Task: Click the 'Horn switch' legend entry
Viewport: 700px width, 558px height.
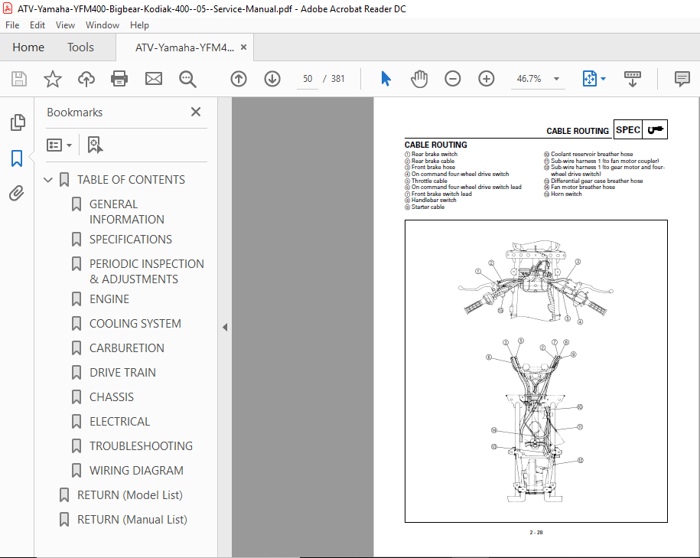Action: pos(566,194)
